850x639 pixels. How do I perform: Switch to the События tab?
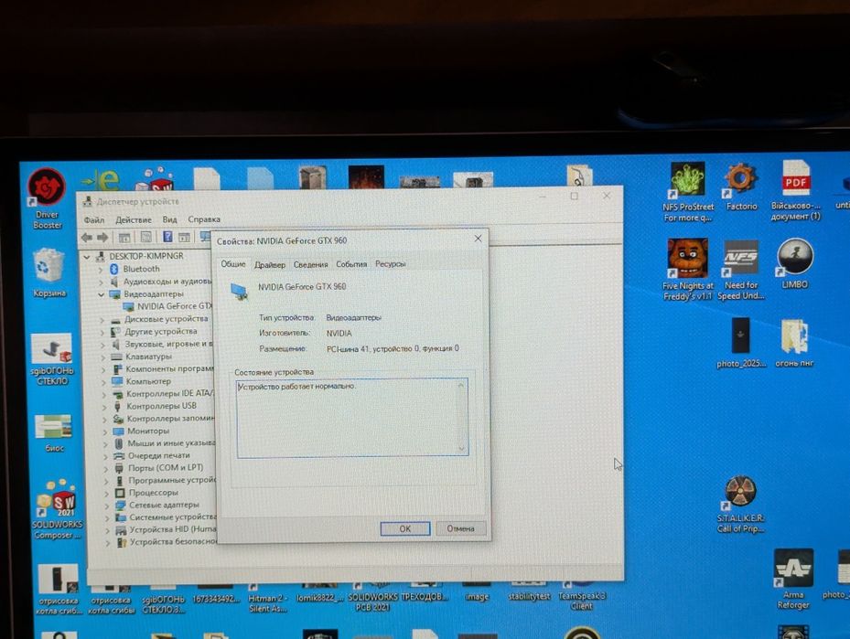(x=351, y=264)
